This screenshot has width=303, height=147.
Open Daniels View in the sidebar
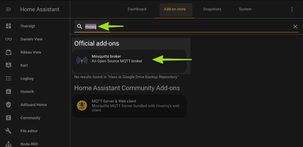[x=35, y=39]
